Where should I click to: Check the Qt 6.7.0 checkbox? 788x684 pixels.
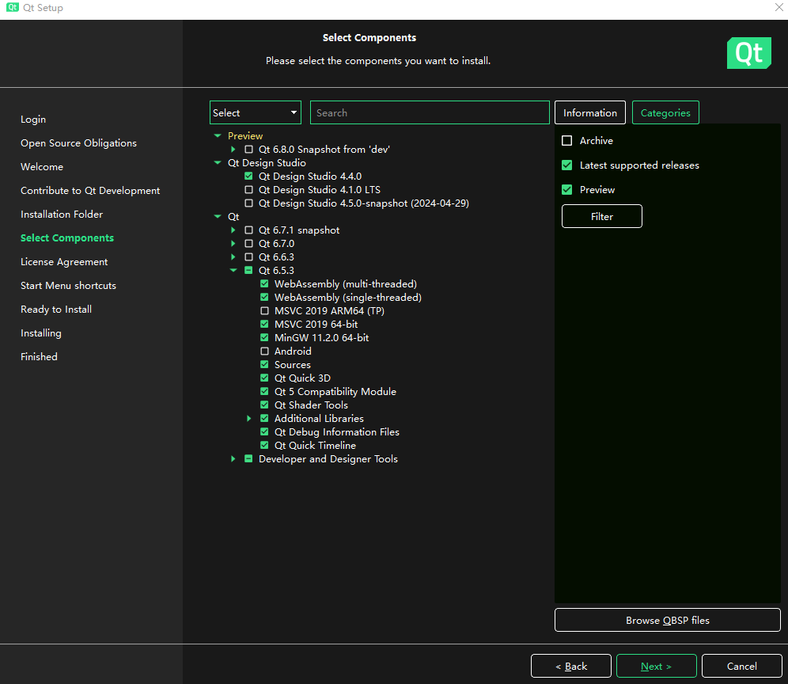click(248, 243)
